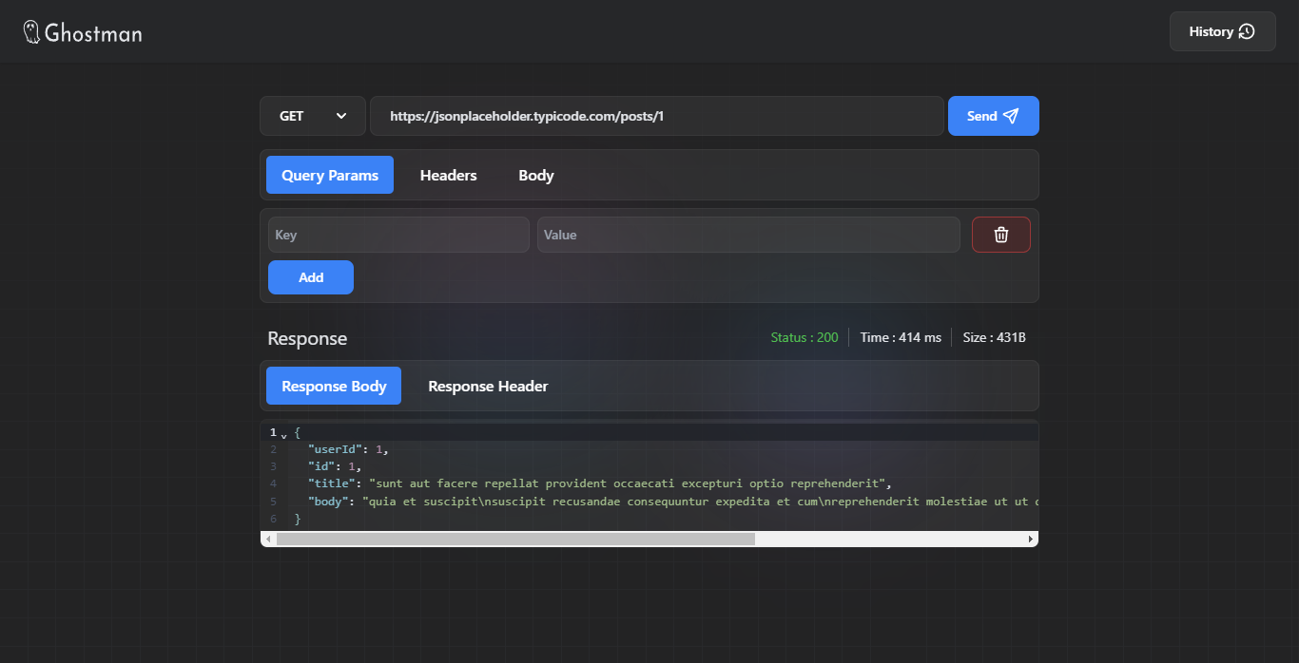Screen dimensions: 1299x663
Task: Collapse the JSON fold arrow on line 1
Action: [283, 434]
